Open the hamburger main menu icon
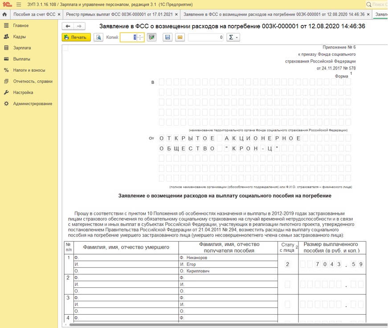 coord(19,4)
